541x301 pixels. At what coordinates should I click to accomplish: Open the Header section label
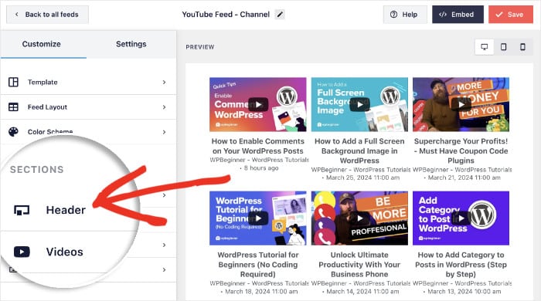tap(66, 210)
